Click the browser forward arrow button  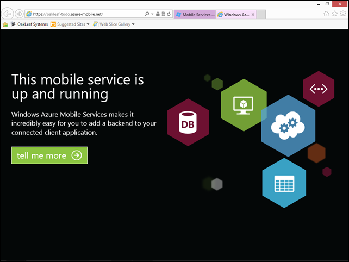[20, 14]
